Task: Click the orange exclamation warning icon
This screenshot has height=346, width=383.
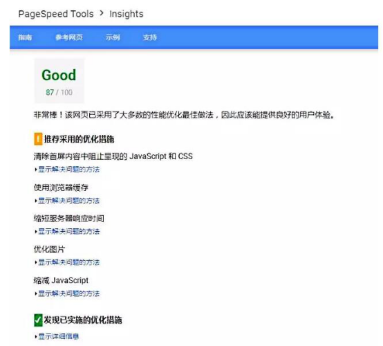Action: (x=38, y=139)
